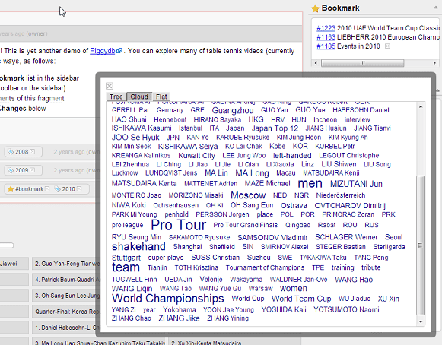
Task: Click the #bookmark star icon
Action: tap(11, 189)
